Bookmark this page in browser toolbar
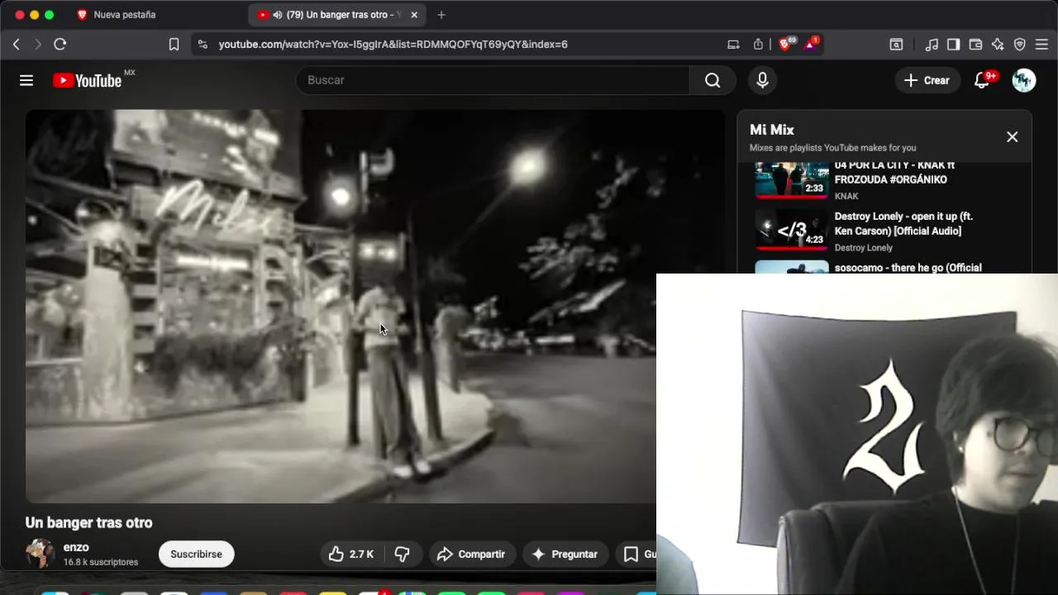Image resolution: width=1058 pixels, height=595 pixels. (x=174, y=45)
